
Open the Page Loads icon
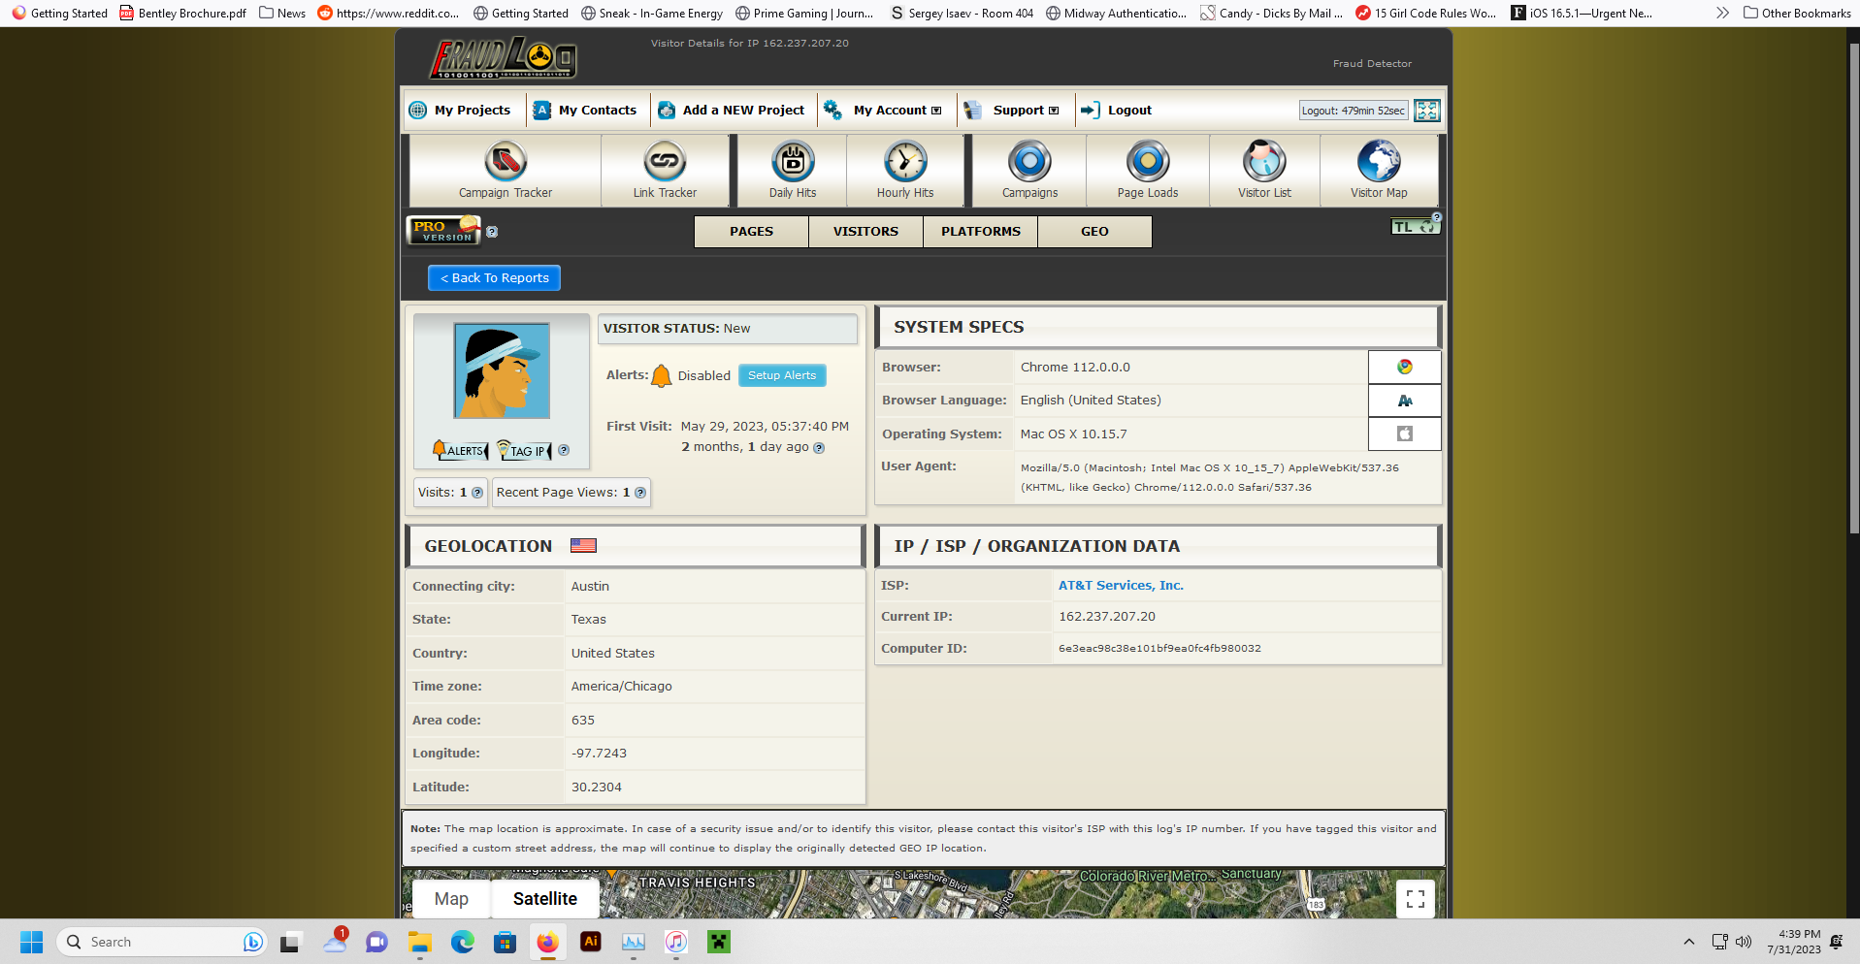(1147, 162)
